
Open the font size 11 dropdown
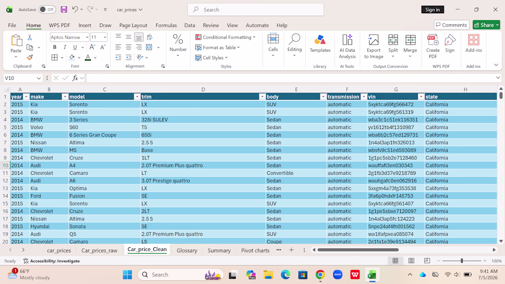tap(105, 37)
